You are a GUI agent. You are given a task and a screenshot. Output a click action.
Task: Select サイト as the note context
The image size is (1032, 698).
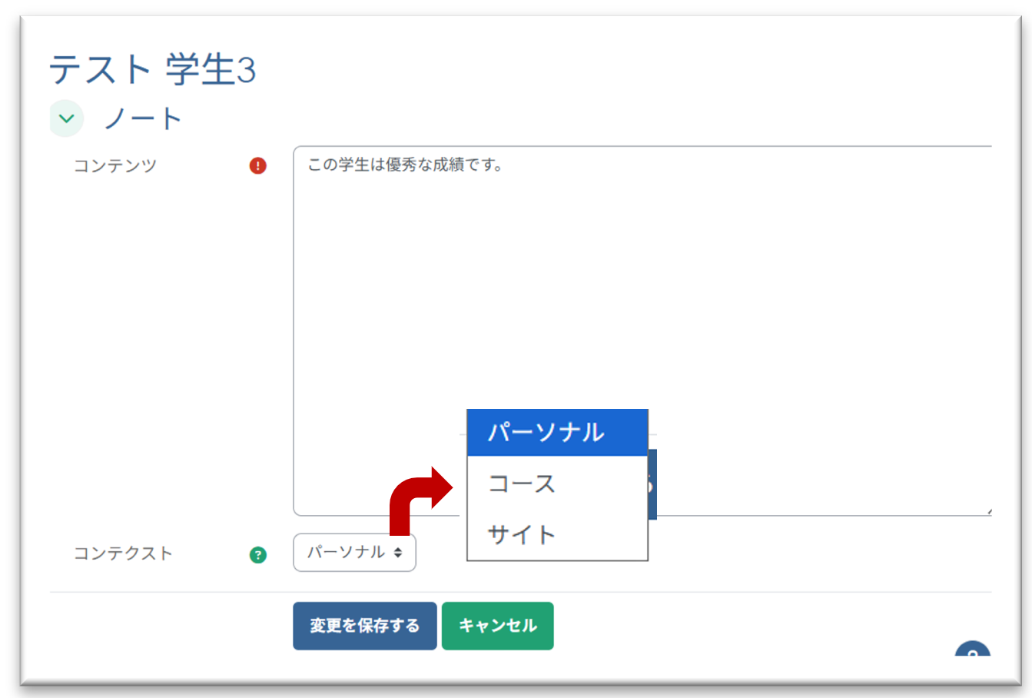pyautogui.click(x=556, y=534)
